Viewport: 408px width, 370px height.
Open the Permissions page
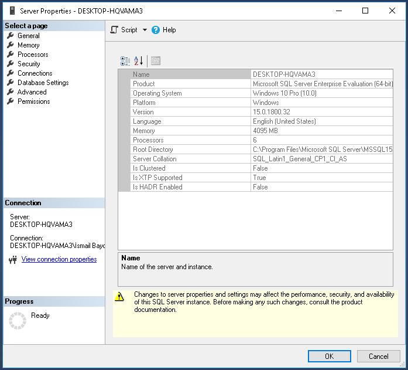click(x=33, y=101)
